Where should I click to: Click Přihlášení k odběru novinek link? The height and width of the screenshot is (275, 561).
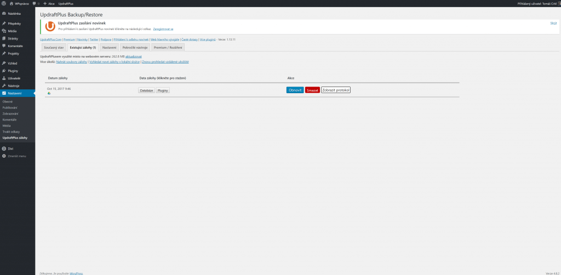130,39
